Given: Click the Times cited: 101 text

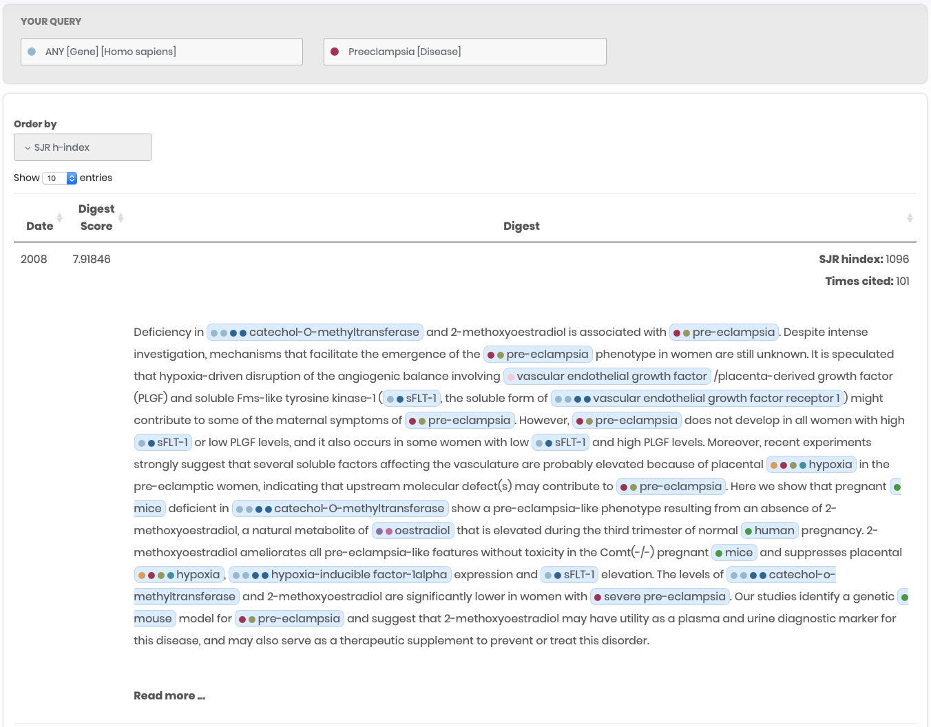Looking at the screenshot, I should coord(867,281).
